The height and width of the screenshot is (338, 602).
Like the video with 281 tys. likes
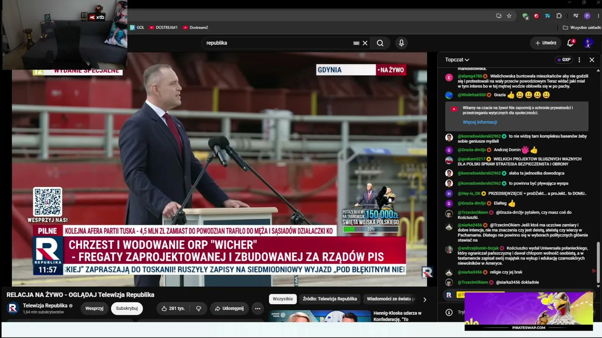(x=173, y=308)
